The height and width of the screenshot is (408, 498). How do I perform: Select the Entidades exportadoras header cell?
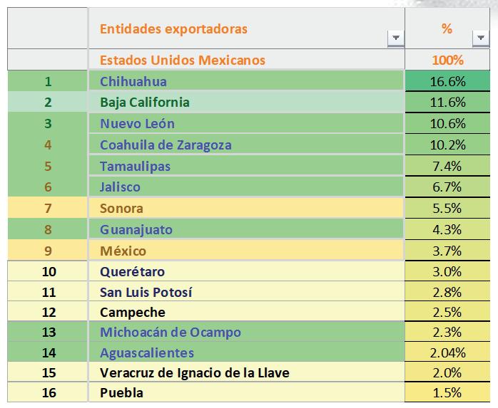click(247, 28)
